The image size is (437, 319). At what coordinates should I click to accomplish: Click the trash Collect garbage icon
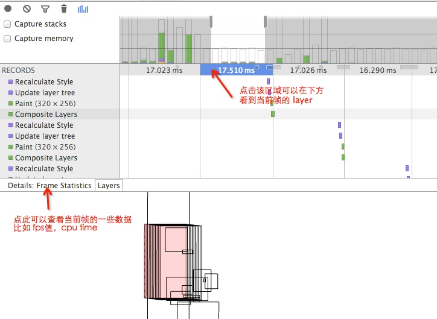[x=64, y=8]
